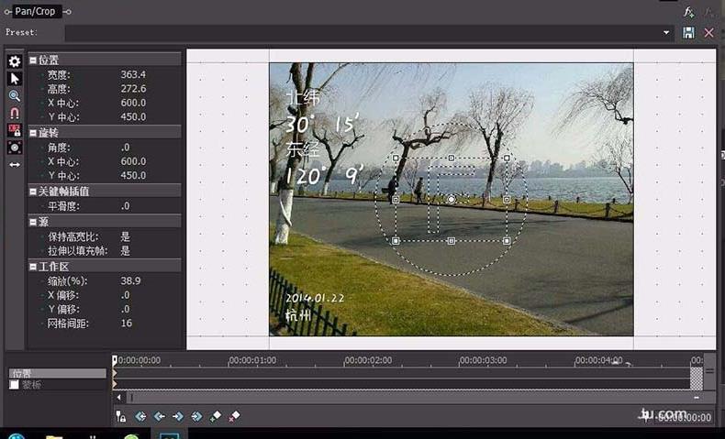Select the Normal Edit arrow tool
This screenshot has height=439, width=725.
[x=15, y=79]
